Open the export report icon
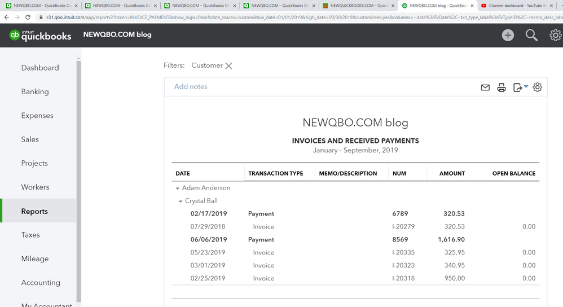Viewport: 563px width, 307px height. [517, 87]
